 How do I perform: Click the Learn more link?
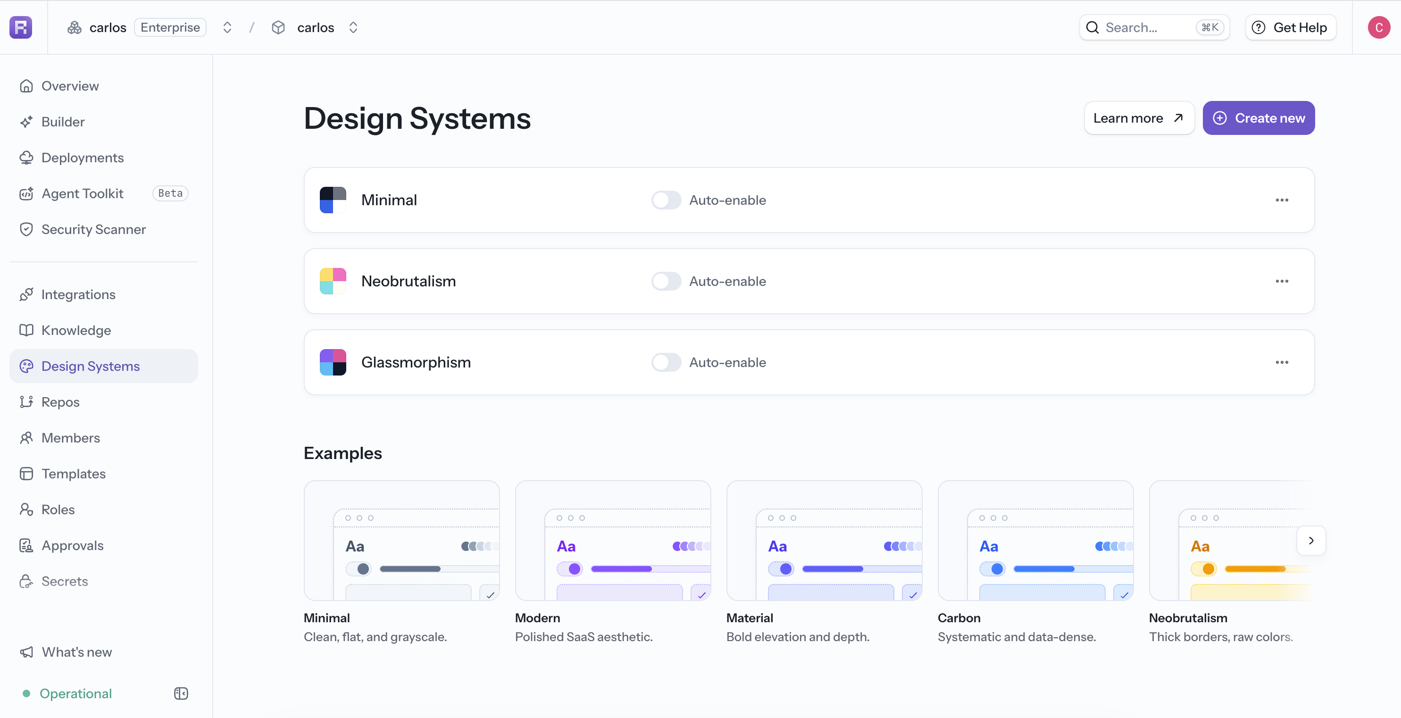1139,118
